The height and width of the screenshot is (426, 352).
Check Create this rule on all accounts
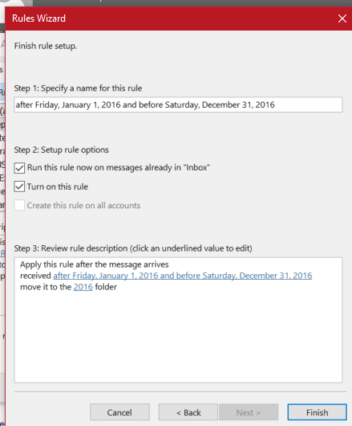tap(19, 206)
